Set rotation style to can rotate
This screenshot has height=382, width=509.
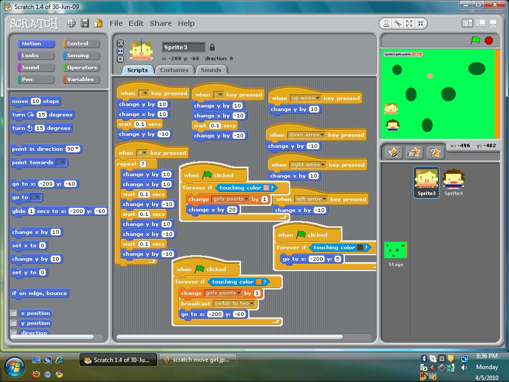120,44
